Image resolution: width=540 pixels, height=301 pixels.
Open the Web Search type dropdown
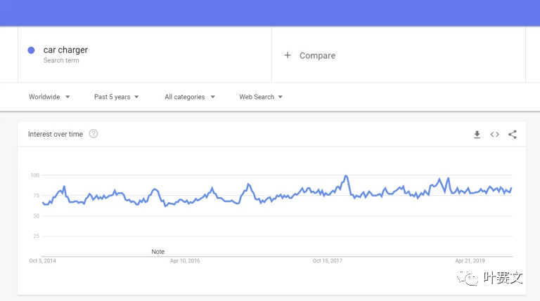pos(261,97)
